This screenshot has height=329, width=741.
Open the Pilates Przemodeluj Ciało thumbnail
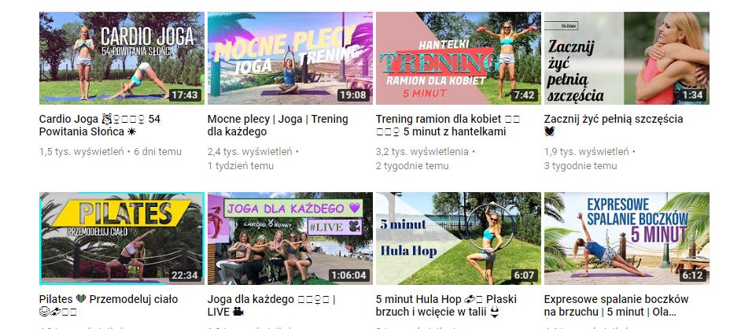tap(122, 238)
